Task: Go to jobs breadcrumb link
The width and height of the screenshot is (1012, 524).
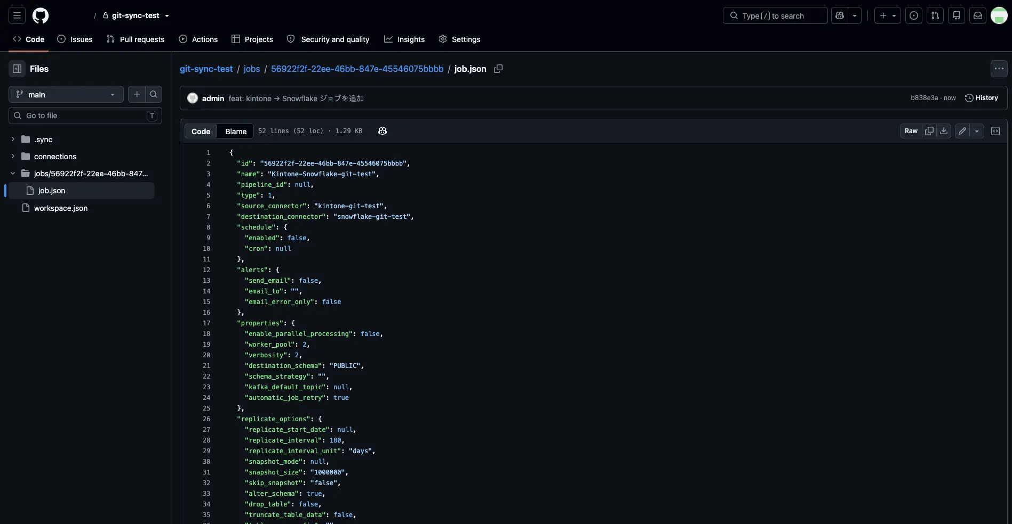Action: tap(252, 69)
